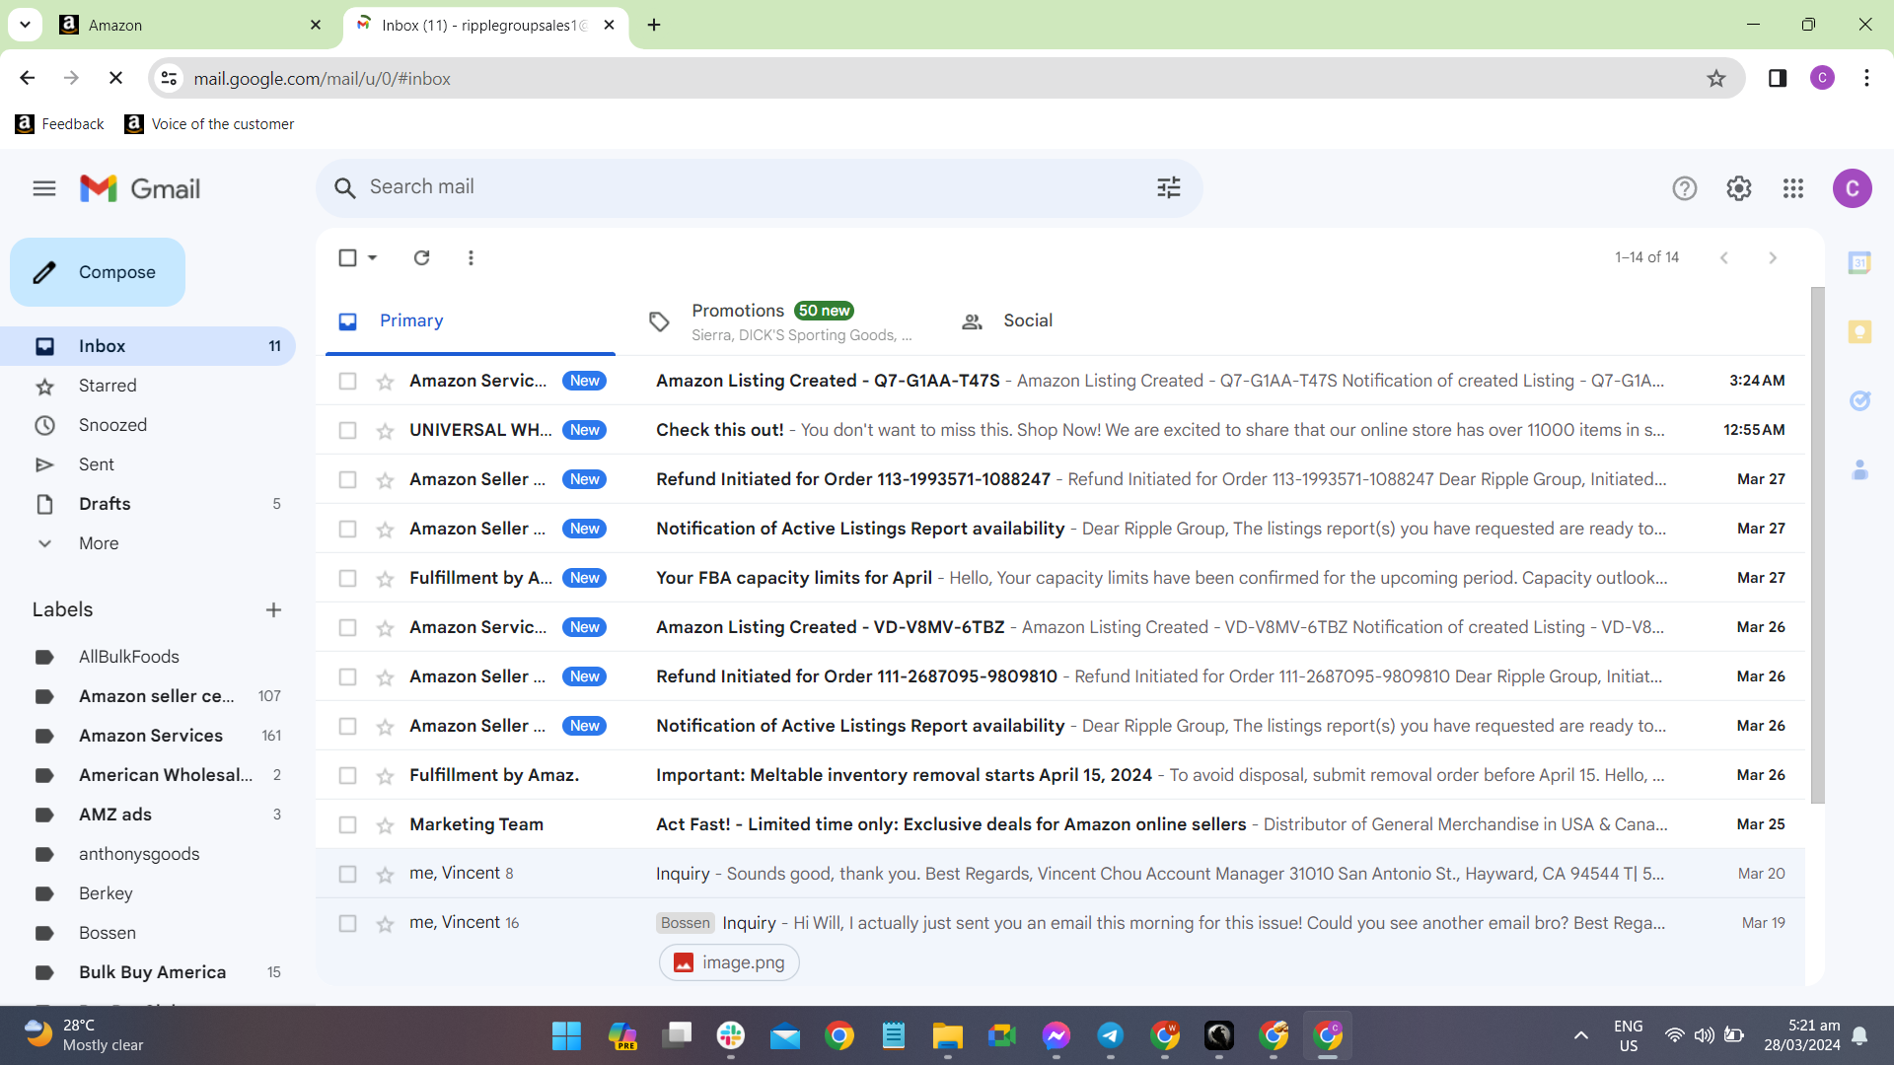The width and height of the screenshot is (1894, 1065).
Task: Refresh the inbox
Action: (421, 257)
